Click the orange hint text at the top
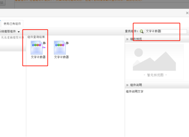The image size is (189, 137). point(78,0)
